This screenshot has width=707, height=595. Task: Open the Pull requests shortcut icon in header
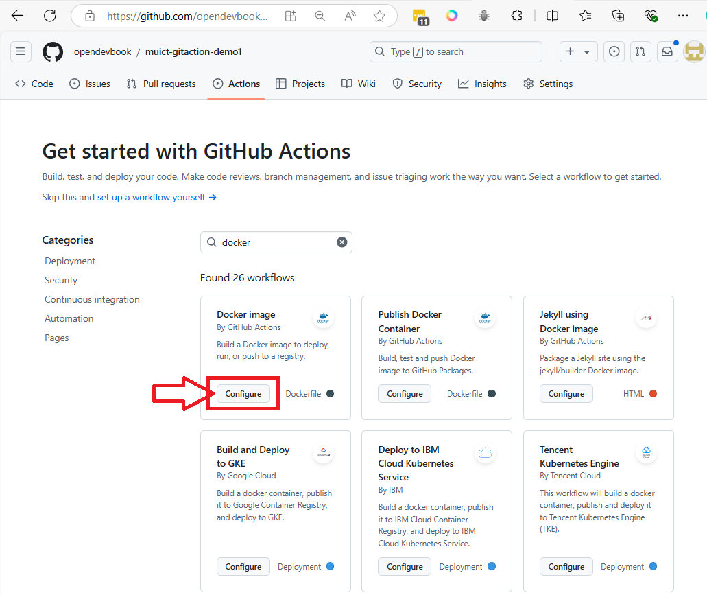[640, 51]
